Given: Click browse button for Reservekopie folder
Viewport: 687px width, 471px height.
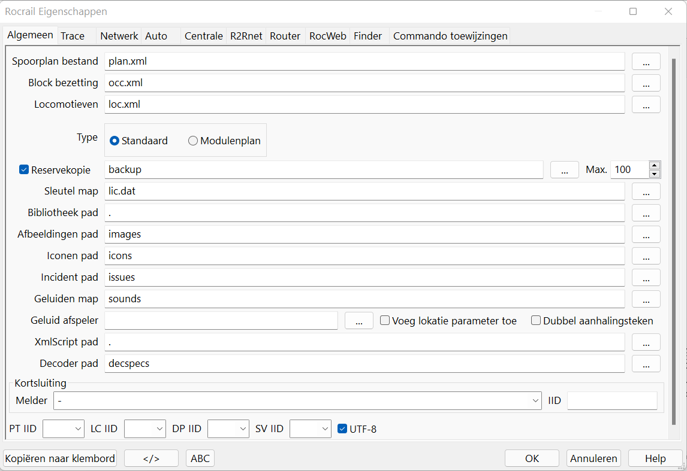Looking at the screenshot, I should 564,170.
